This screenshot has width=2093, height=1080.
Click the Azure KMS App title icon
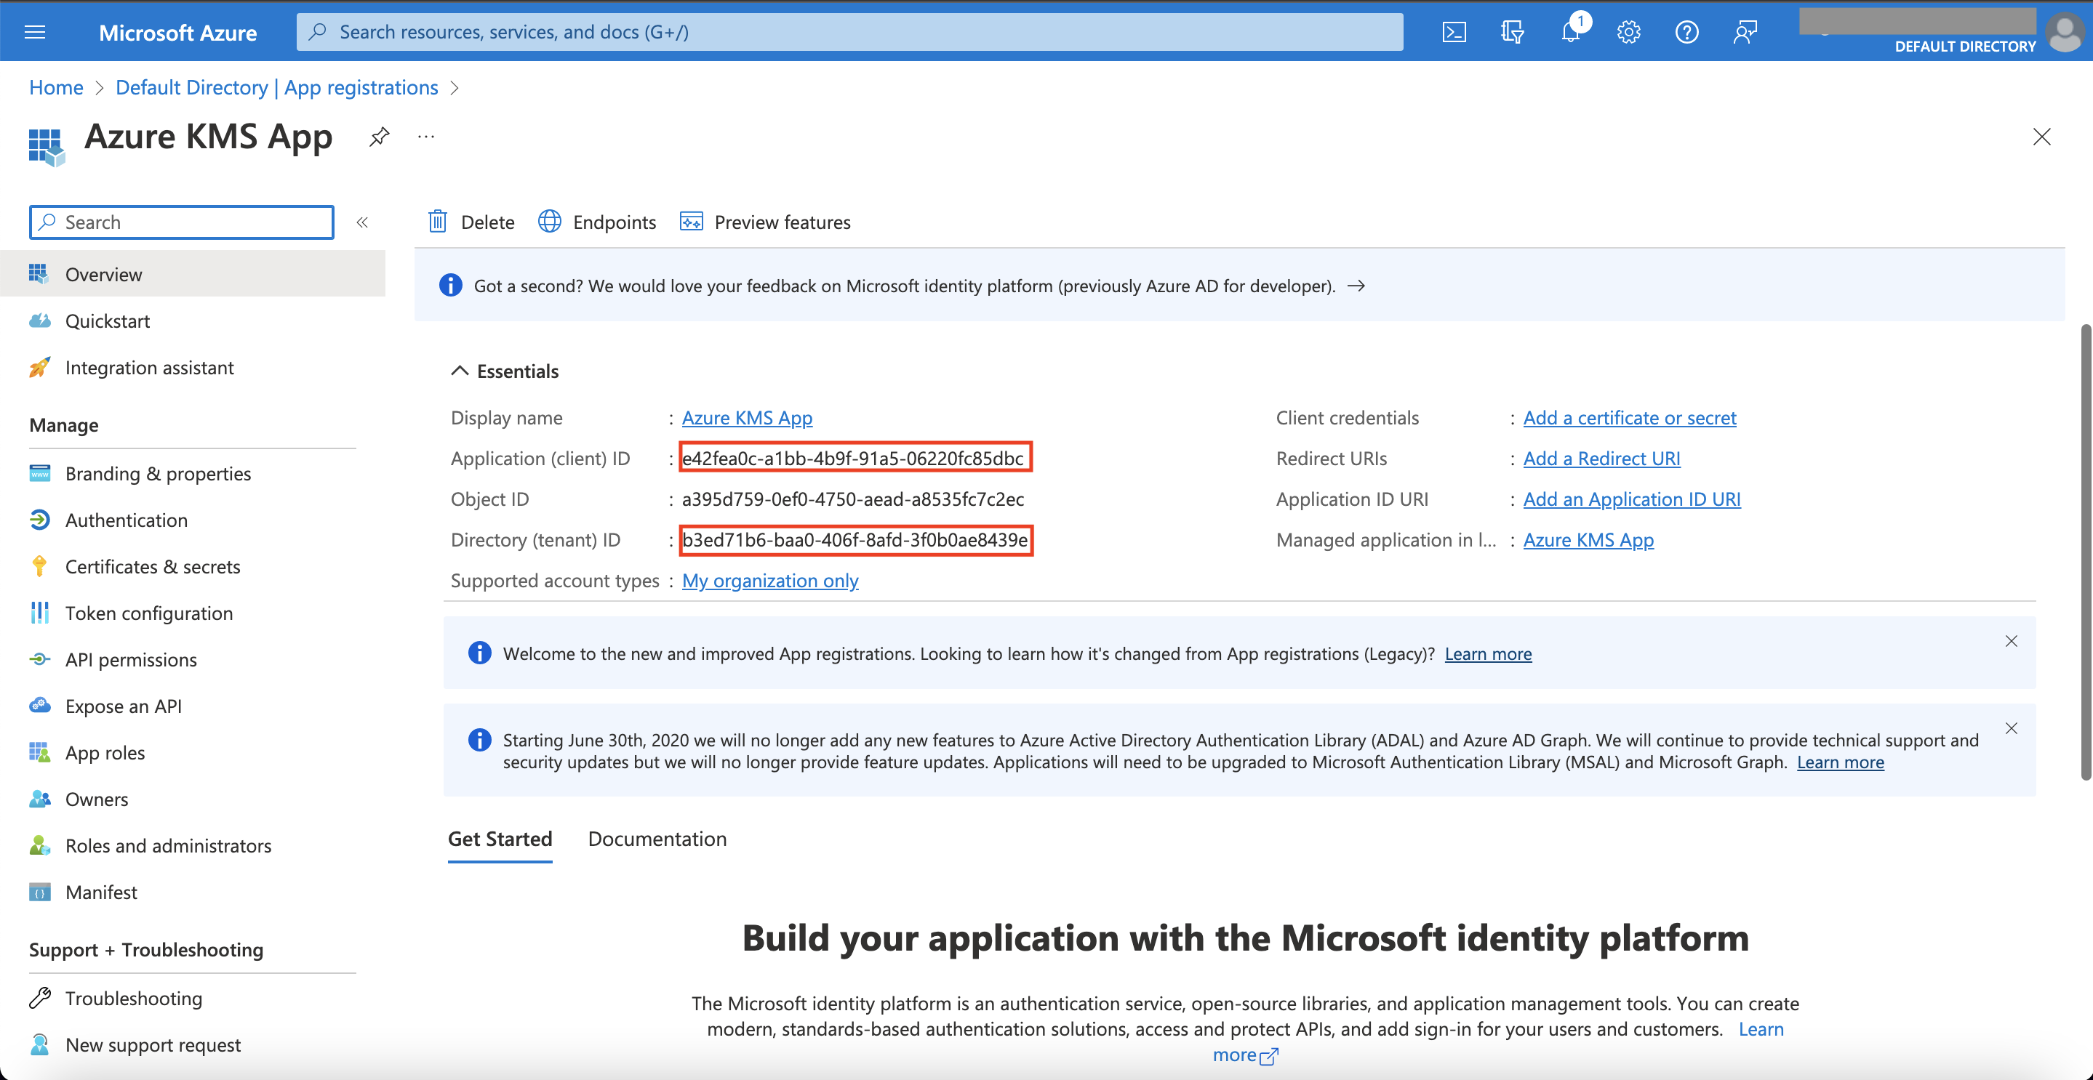[x=47, y=146]
